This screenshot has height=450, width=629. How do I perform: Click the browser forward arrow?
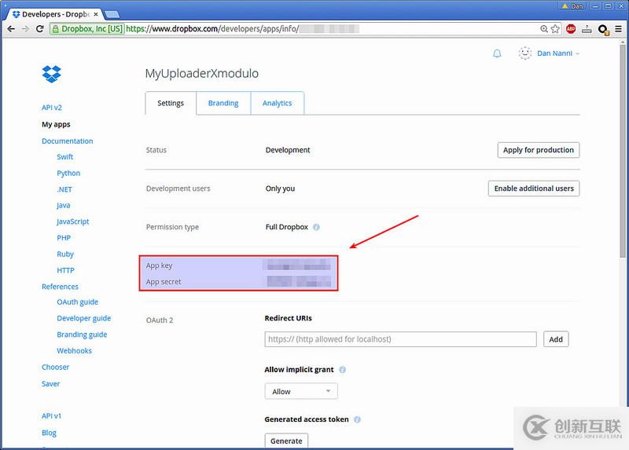(x=25, y=29)
